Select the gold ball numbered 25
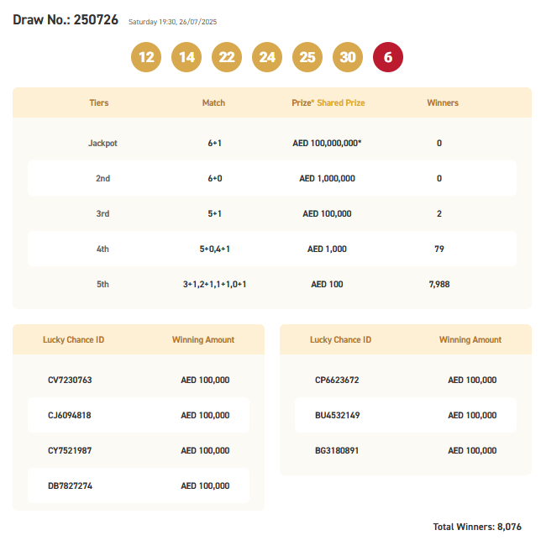Viewport: 541px width, 546px height. tap(307, 57)
